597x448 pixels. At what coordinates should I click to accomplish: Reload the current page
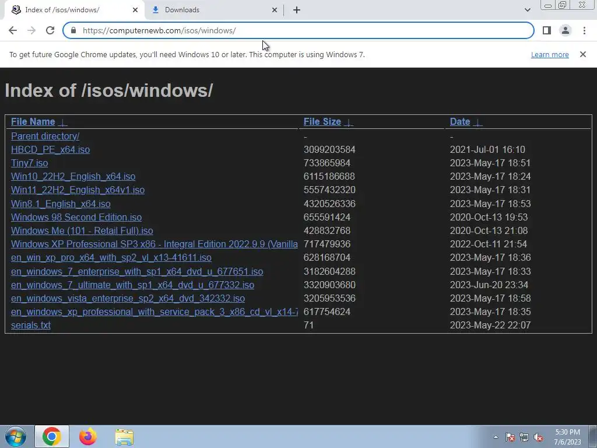tap(50, 30)
